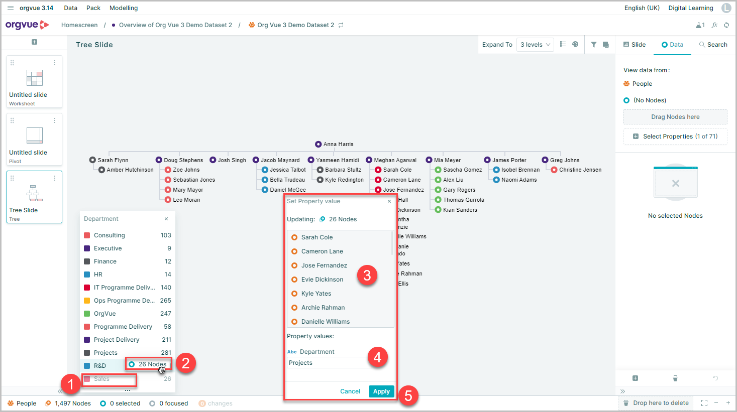Open the colour palette icon in toolbar

click(x=575, y=45)
